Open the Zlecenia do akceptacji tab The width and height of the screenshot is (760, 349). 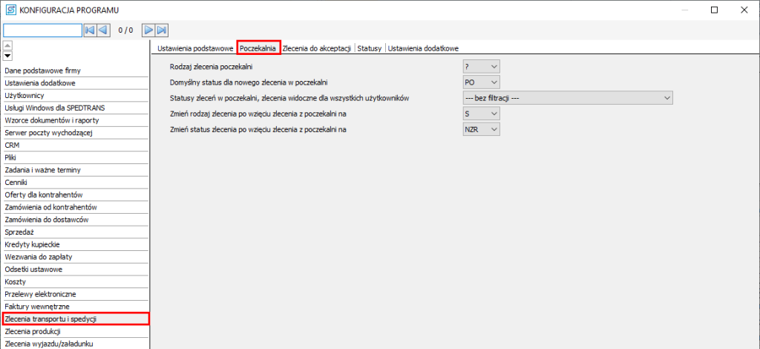point(317,48)
